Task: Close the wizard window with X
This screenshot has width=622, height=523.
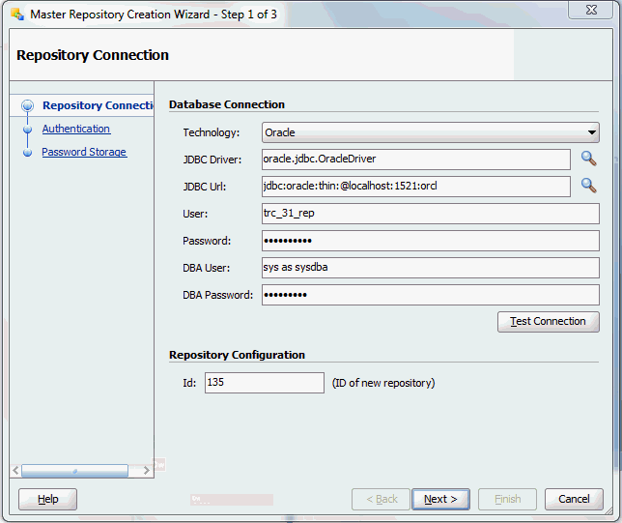Action: coord(591,10)
